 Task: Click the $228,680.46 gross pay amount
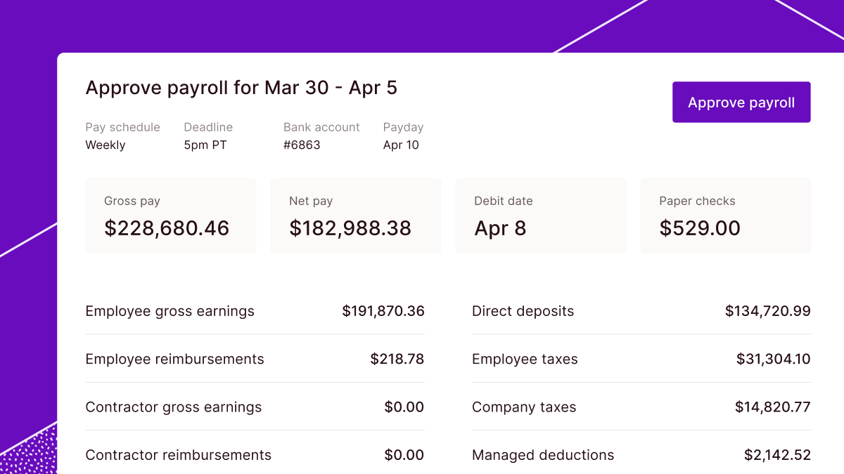(x=167, y=228)
